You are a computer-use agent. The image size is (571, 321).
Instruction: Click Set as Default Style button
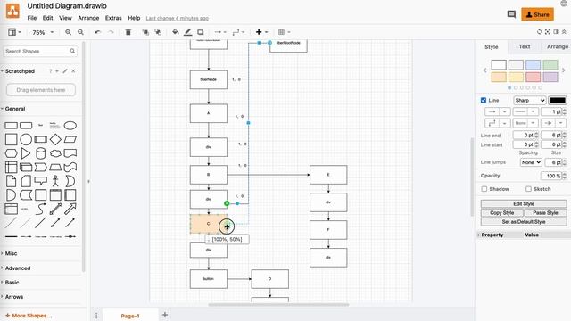(524, 222)
